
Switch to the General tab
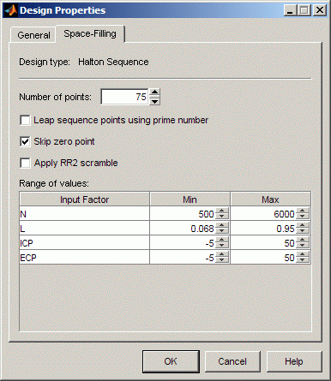(x=33, y=35)
